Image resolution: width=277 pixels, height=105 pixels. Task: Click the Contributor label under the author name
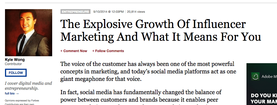13,64
